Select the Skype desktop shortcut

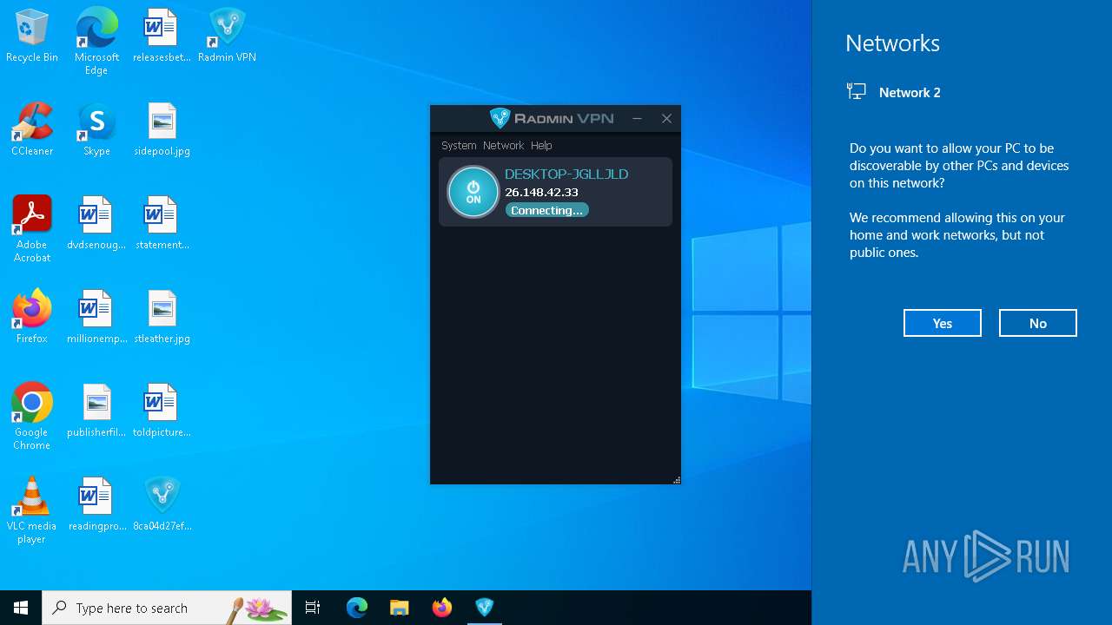click(96, 130)
